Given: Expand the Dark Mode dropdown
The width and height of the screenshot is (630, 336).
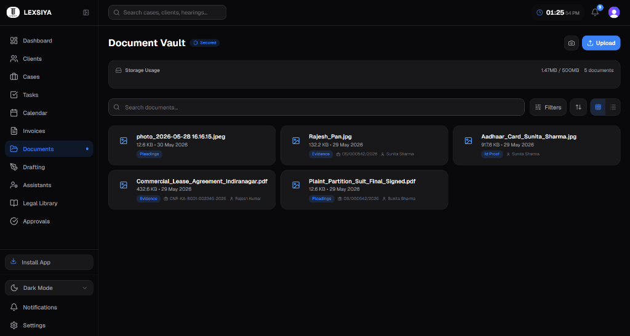Looking at the screenshot, I should [49, 288].
